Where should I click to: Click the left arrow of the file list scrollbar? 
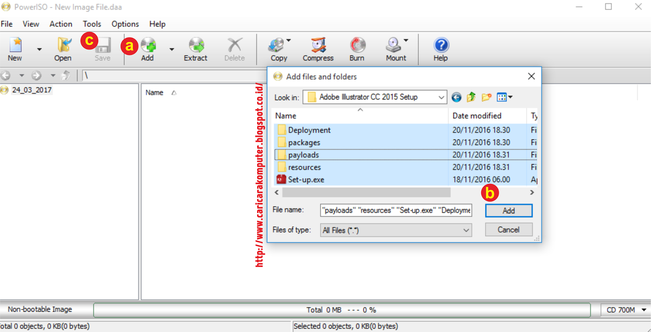277,192
